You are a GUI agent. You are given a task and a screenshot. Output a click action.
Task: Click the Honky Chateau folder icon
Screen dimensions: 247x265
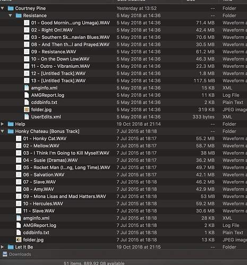(11, 131)
